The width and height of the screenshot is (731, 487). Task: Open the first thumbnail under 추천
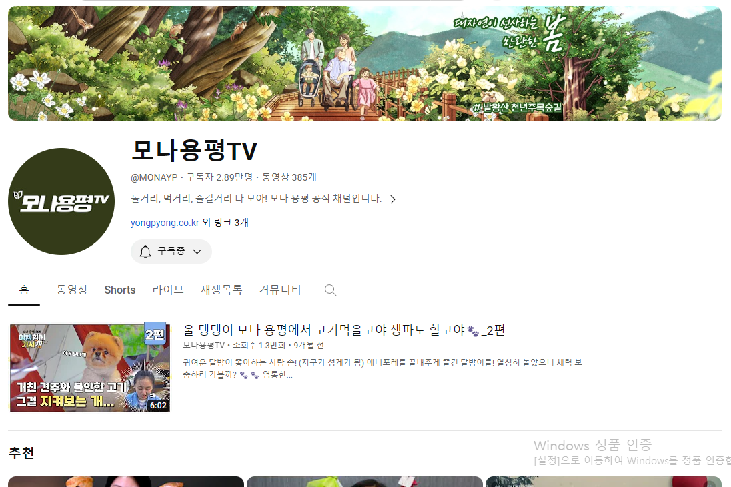point(125,482)
